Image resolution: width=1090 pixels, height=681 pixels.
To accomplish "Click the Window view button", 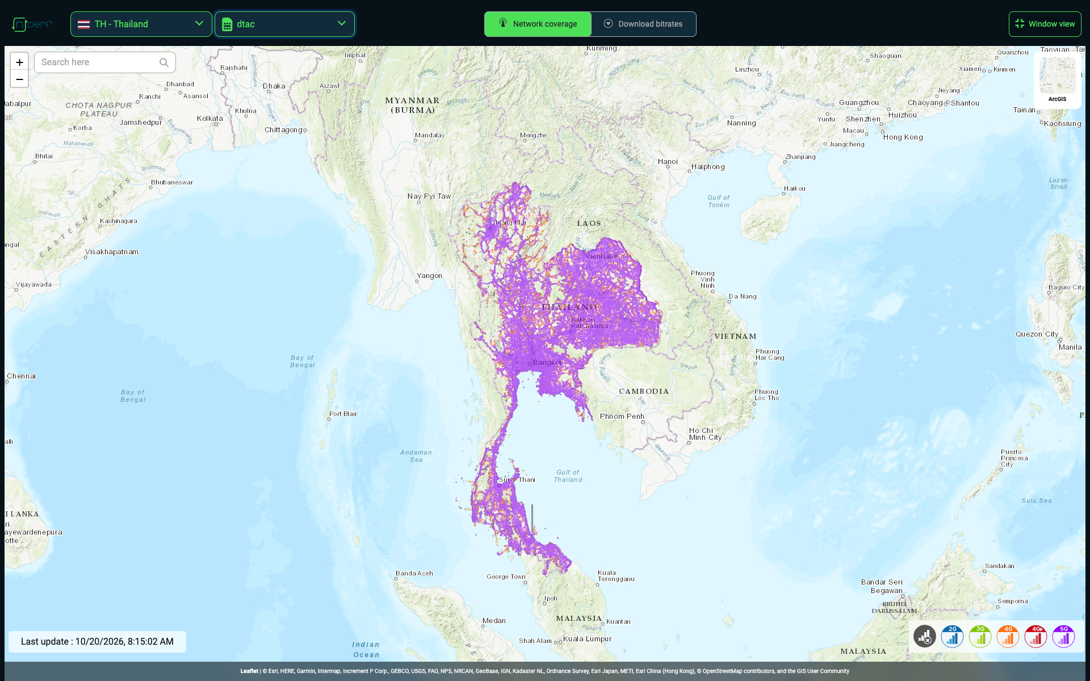I will pyautogui.click(x=1045, y=24).
